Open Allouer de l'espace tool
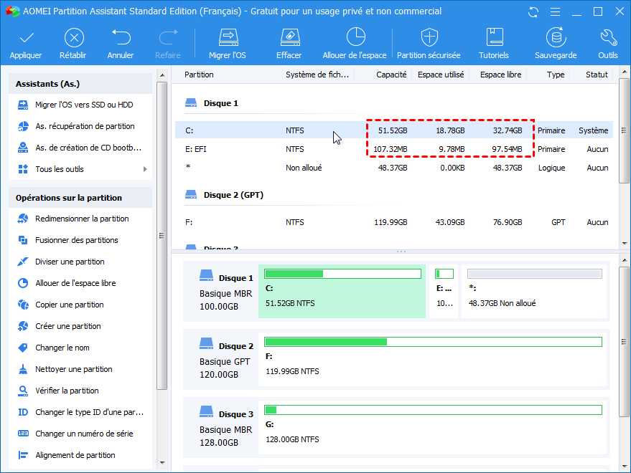The width and height of the screenshot is (631, 473). (355, 38)
